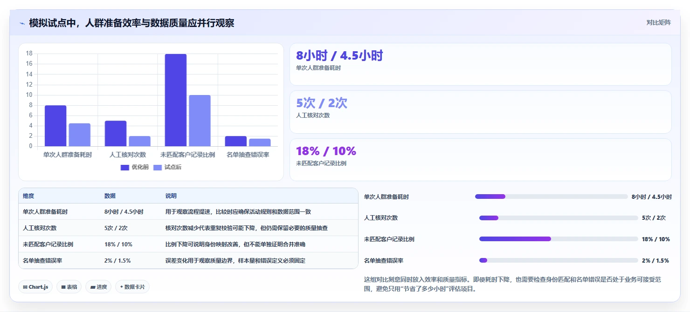Click table value 8小时 / 4.5小时
This screenshot has height=312, width=690.
(x=124, y=212)
